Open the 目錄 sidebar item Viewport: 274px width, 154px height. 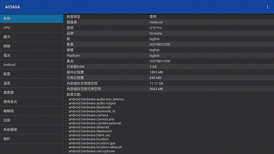[x=32, y=120]
